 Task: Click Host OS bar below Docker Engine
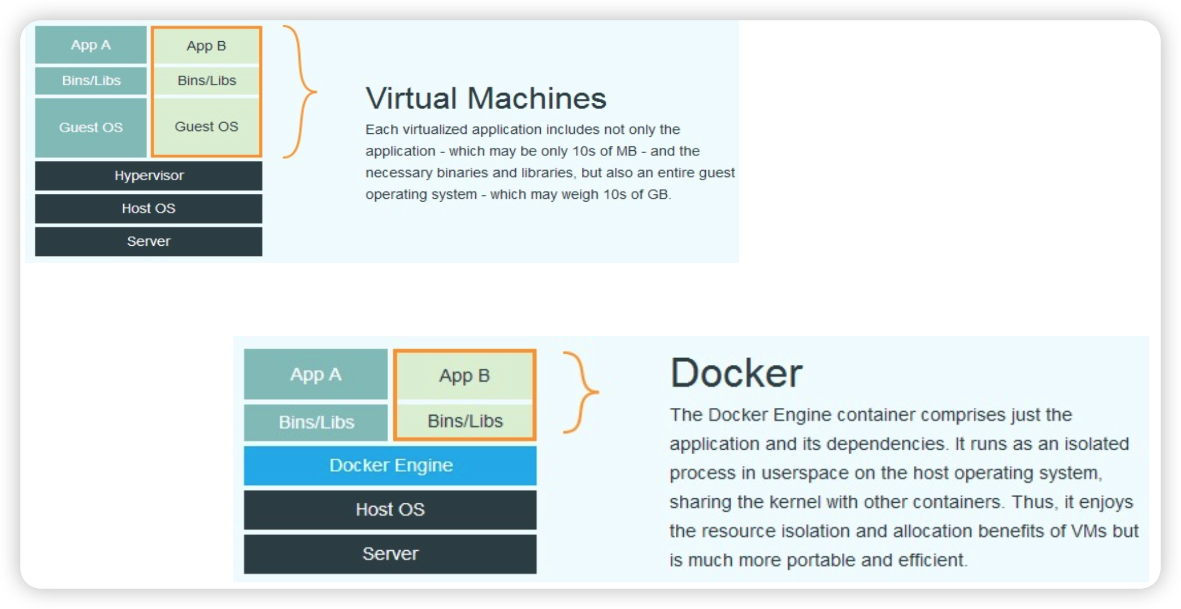tap(390, 509)
